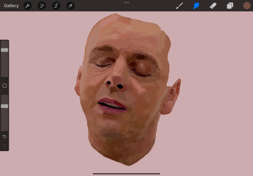
Task: Open the active color swatch
Action: coord(247,6)
